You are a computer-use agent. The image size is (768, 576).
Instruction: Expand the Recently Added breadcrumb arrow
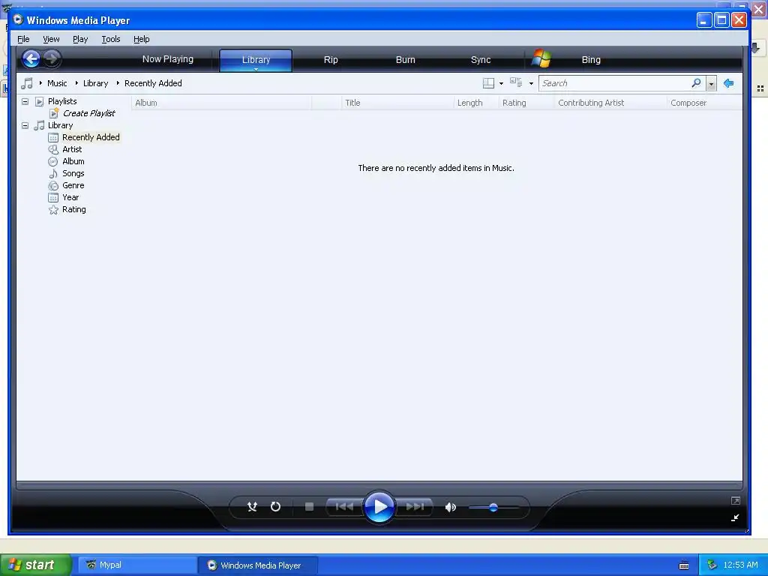coord(118,83)
